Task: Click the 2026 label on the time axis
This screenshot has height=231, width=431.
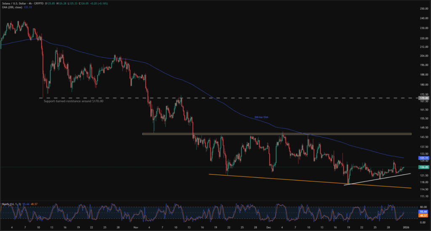Action: 406,228
